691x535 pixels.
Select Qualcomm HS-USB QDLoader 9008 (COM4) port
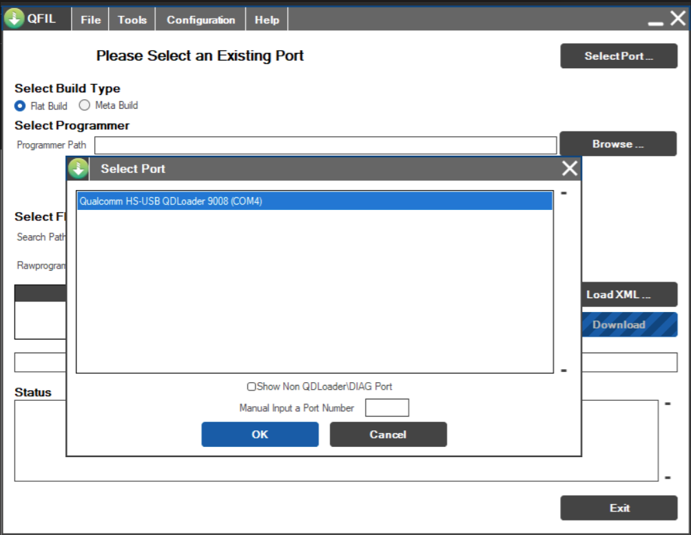click(x=315, y=201)
